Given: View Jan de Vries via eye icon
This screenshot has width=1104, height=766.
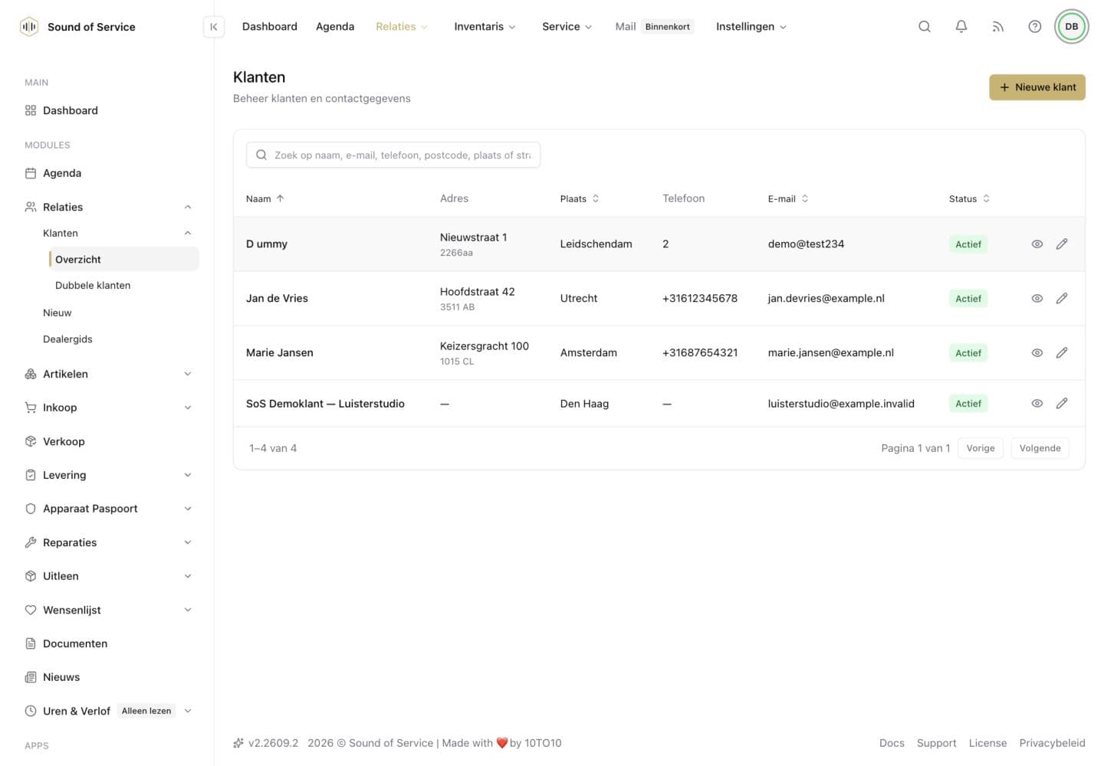Looking at the screenshot, I should pos(1037,298).
